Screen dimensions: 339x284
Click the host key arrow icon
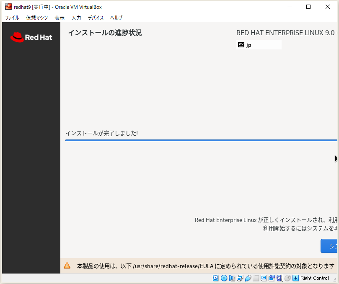click(x=295, y=278)
